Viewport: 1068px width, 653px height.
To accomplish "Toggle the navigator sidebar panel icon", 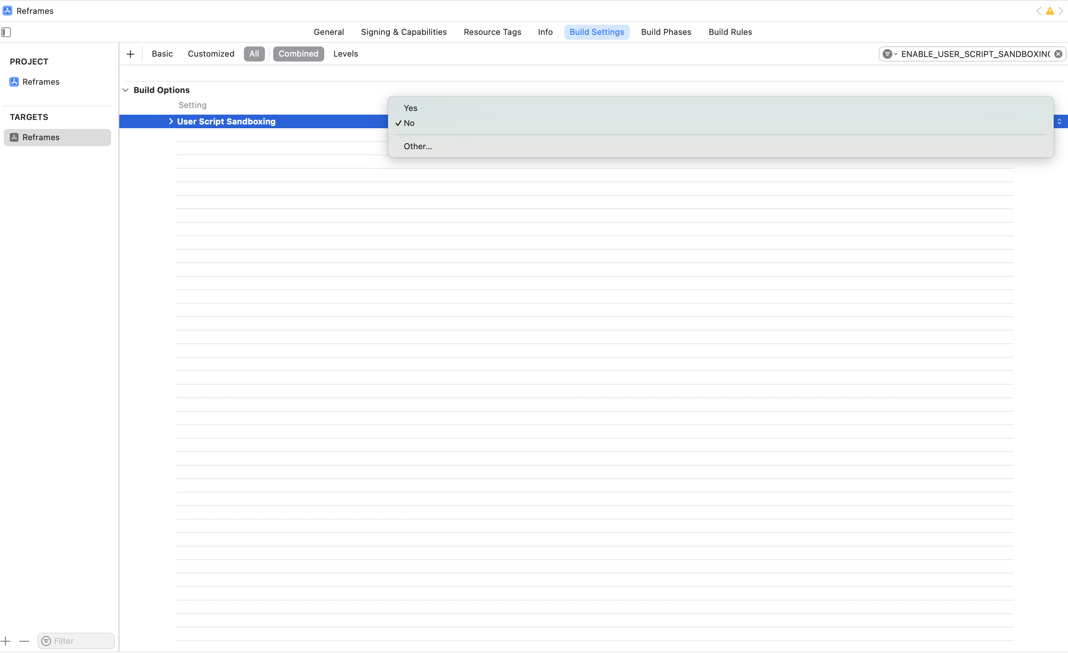I will 6,32.
